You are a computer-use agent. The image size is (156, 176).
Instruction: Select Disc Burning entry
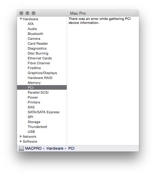click(38, 53)
